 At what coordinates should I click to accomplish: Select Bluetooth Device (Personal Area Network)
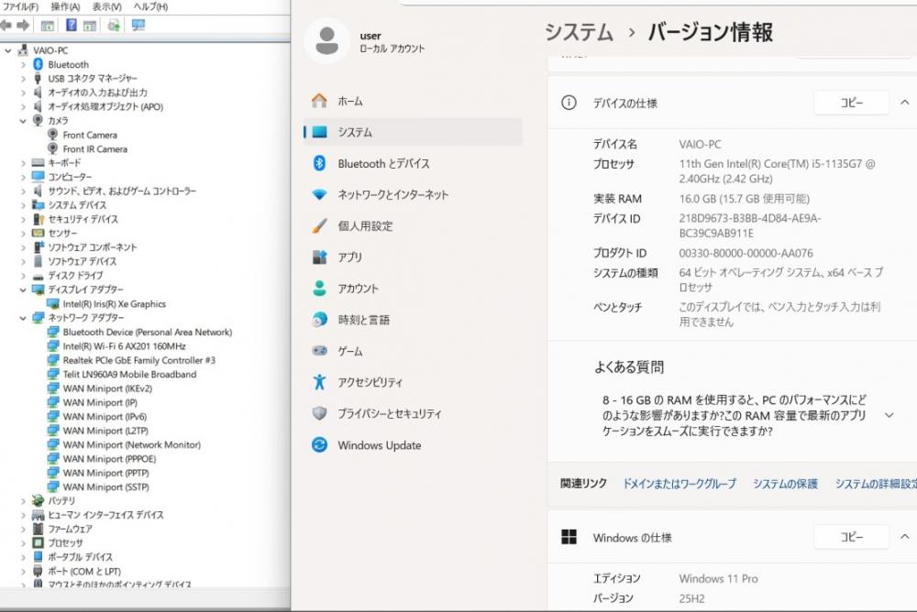[148, 332]
